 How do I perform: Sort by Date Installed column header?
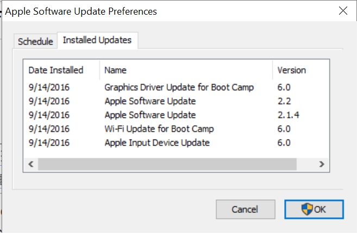56,70
